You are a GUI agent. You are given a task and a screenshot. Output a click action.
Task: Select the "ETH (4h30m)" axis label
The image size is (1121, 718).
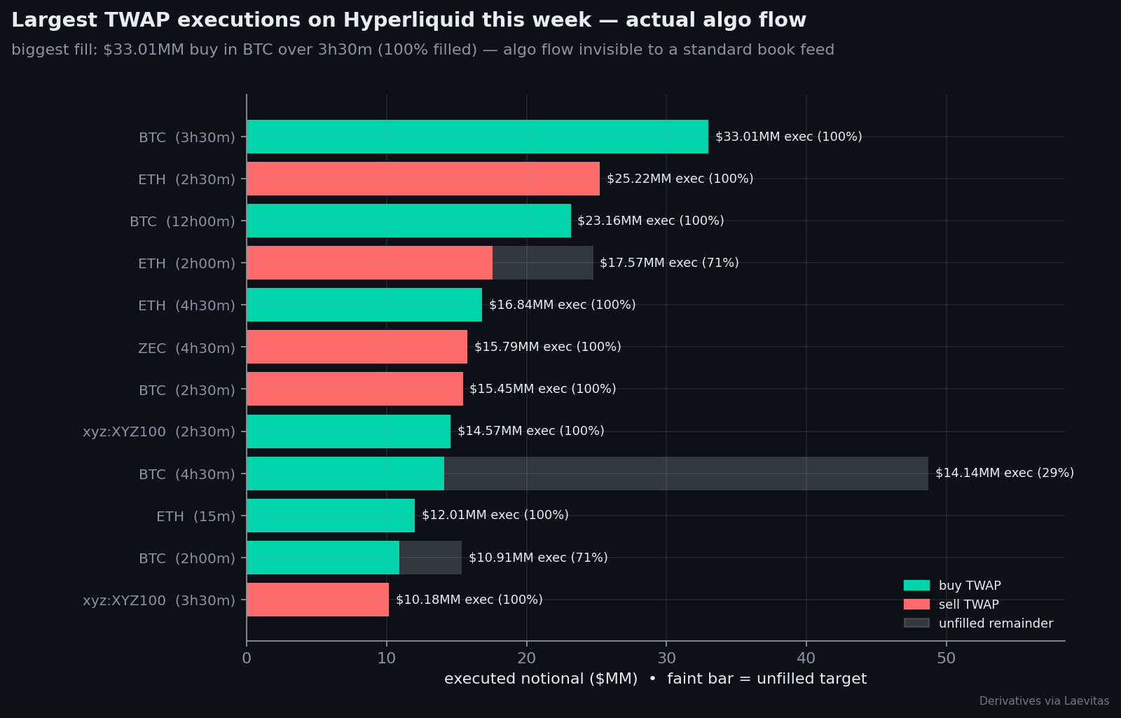pyautogui.click(x=186, y=305)
